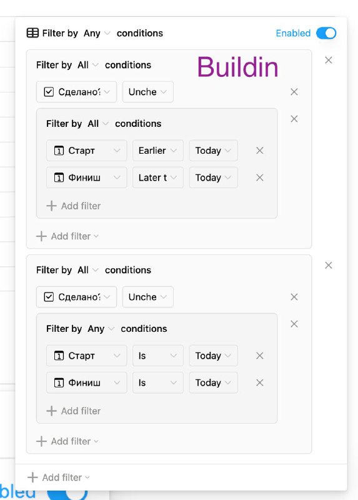Add filter inside first nested All group
The image size is (358, 500).
(74, 206)
